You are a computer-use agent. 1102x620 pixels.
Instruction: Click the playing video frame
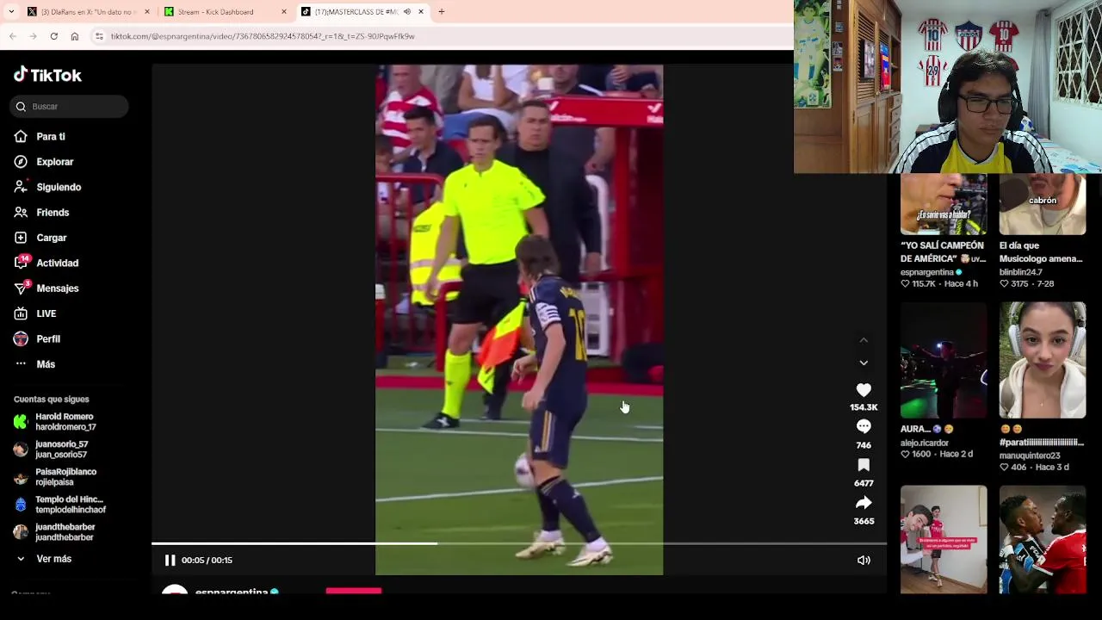click(519, 319)
